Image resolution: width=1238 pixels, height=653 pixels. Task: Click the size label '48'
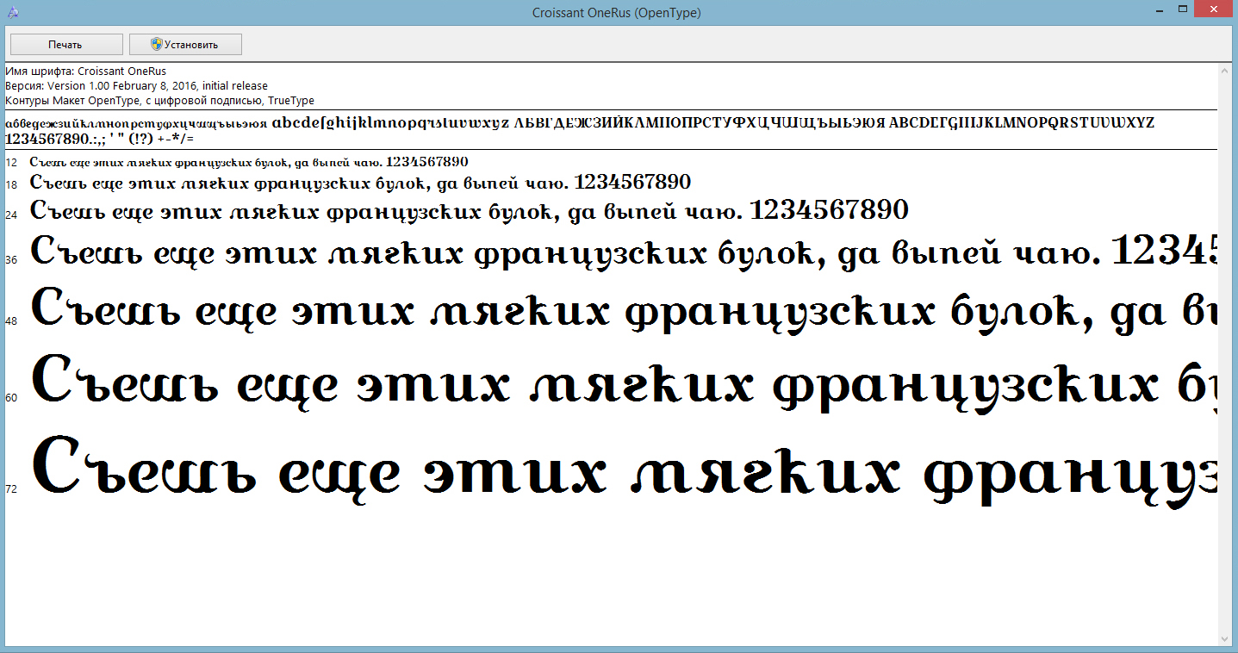[11, 320]
